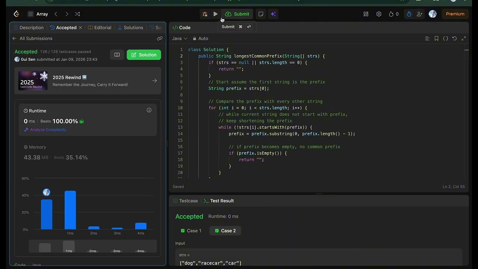Click the 4ms bar in runtime chart
478x269 pixels.
[141, 226]
